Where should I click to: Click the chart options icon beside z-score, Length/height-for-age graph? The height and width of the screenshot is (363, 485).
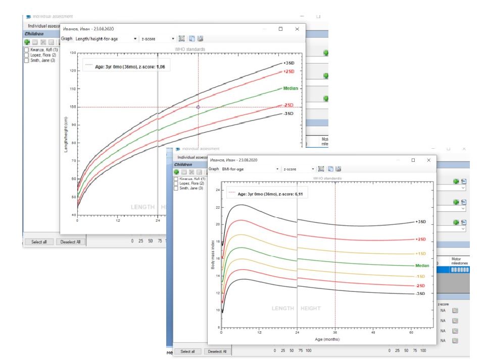coord(182,39)
